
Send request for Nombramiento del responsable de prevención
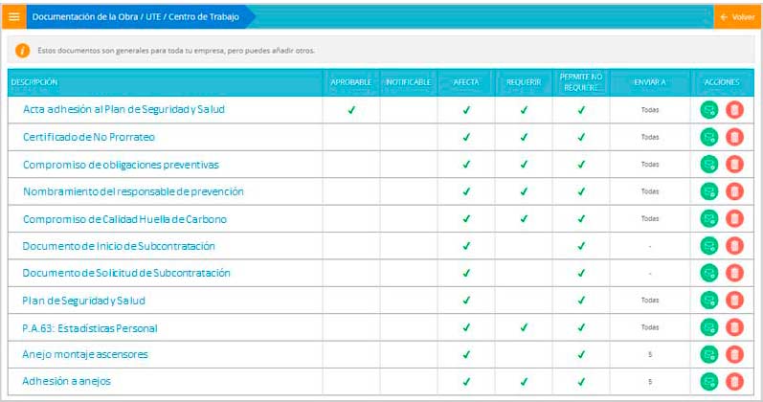tap(709, 191)
